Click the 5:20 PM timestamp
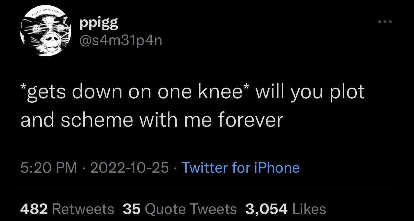 (x=49, y=167)
